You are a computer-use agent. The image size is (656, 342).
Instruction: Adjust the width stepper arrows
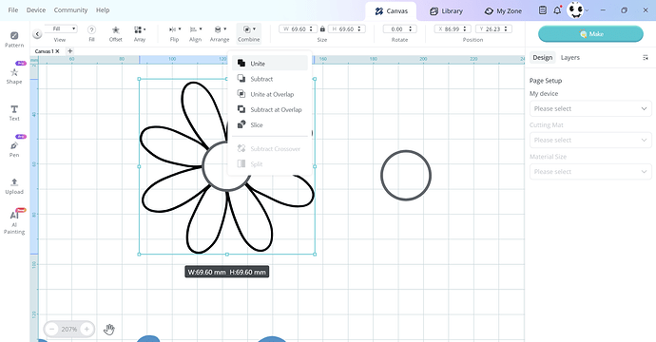pos(311,28)
